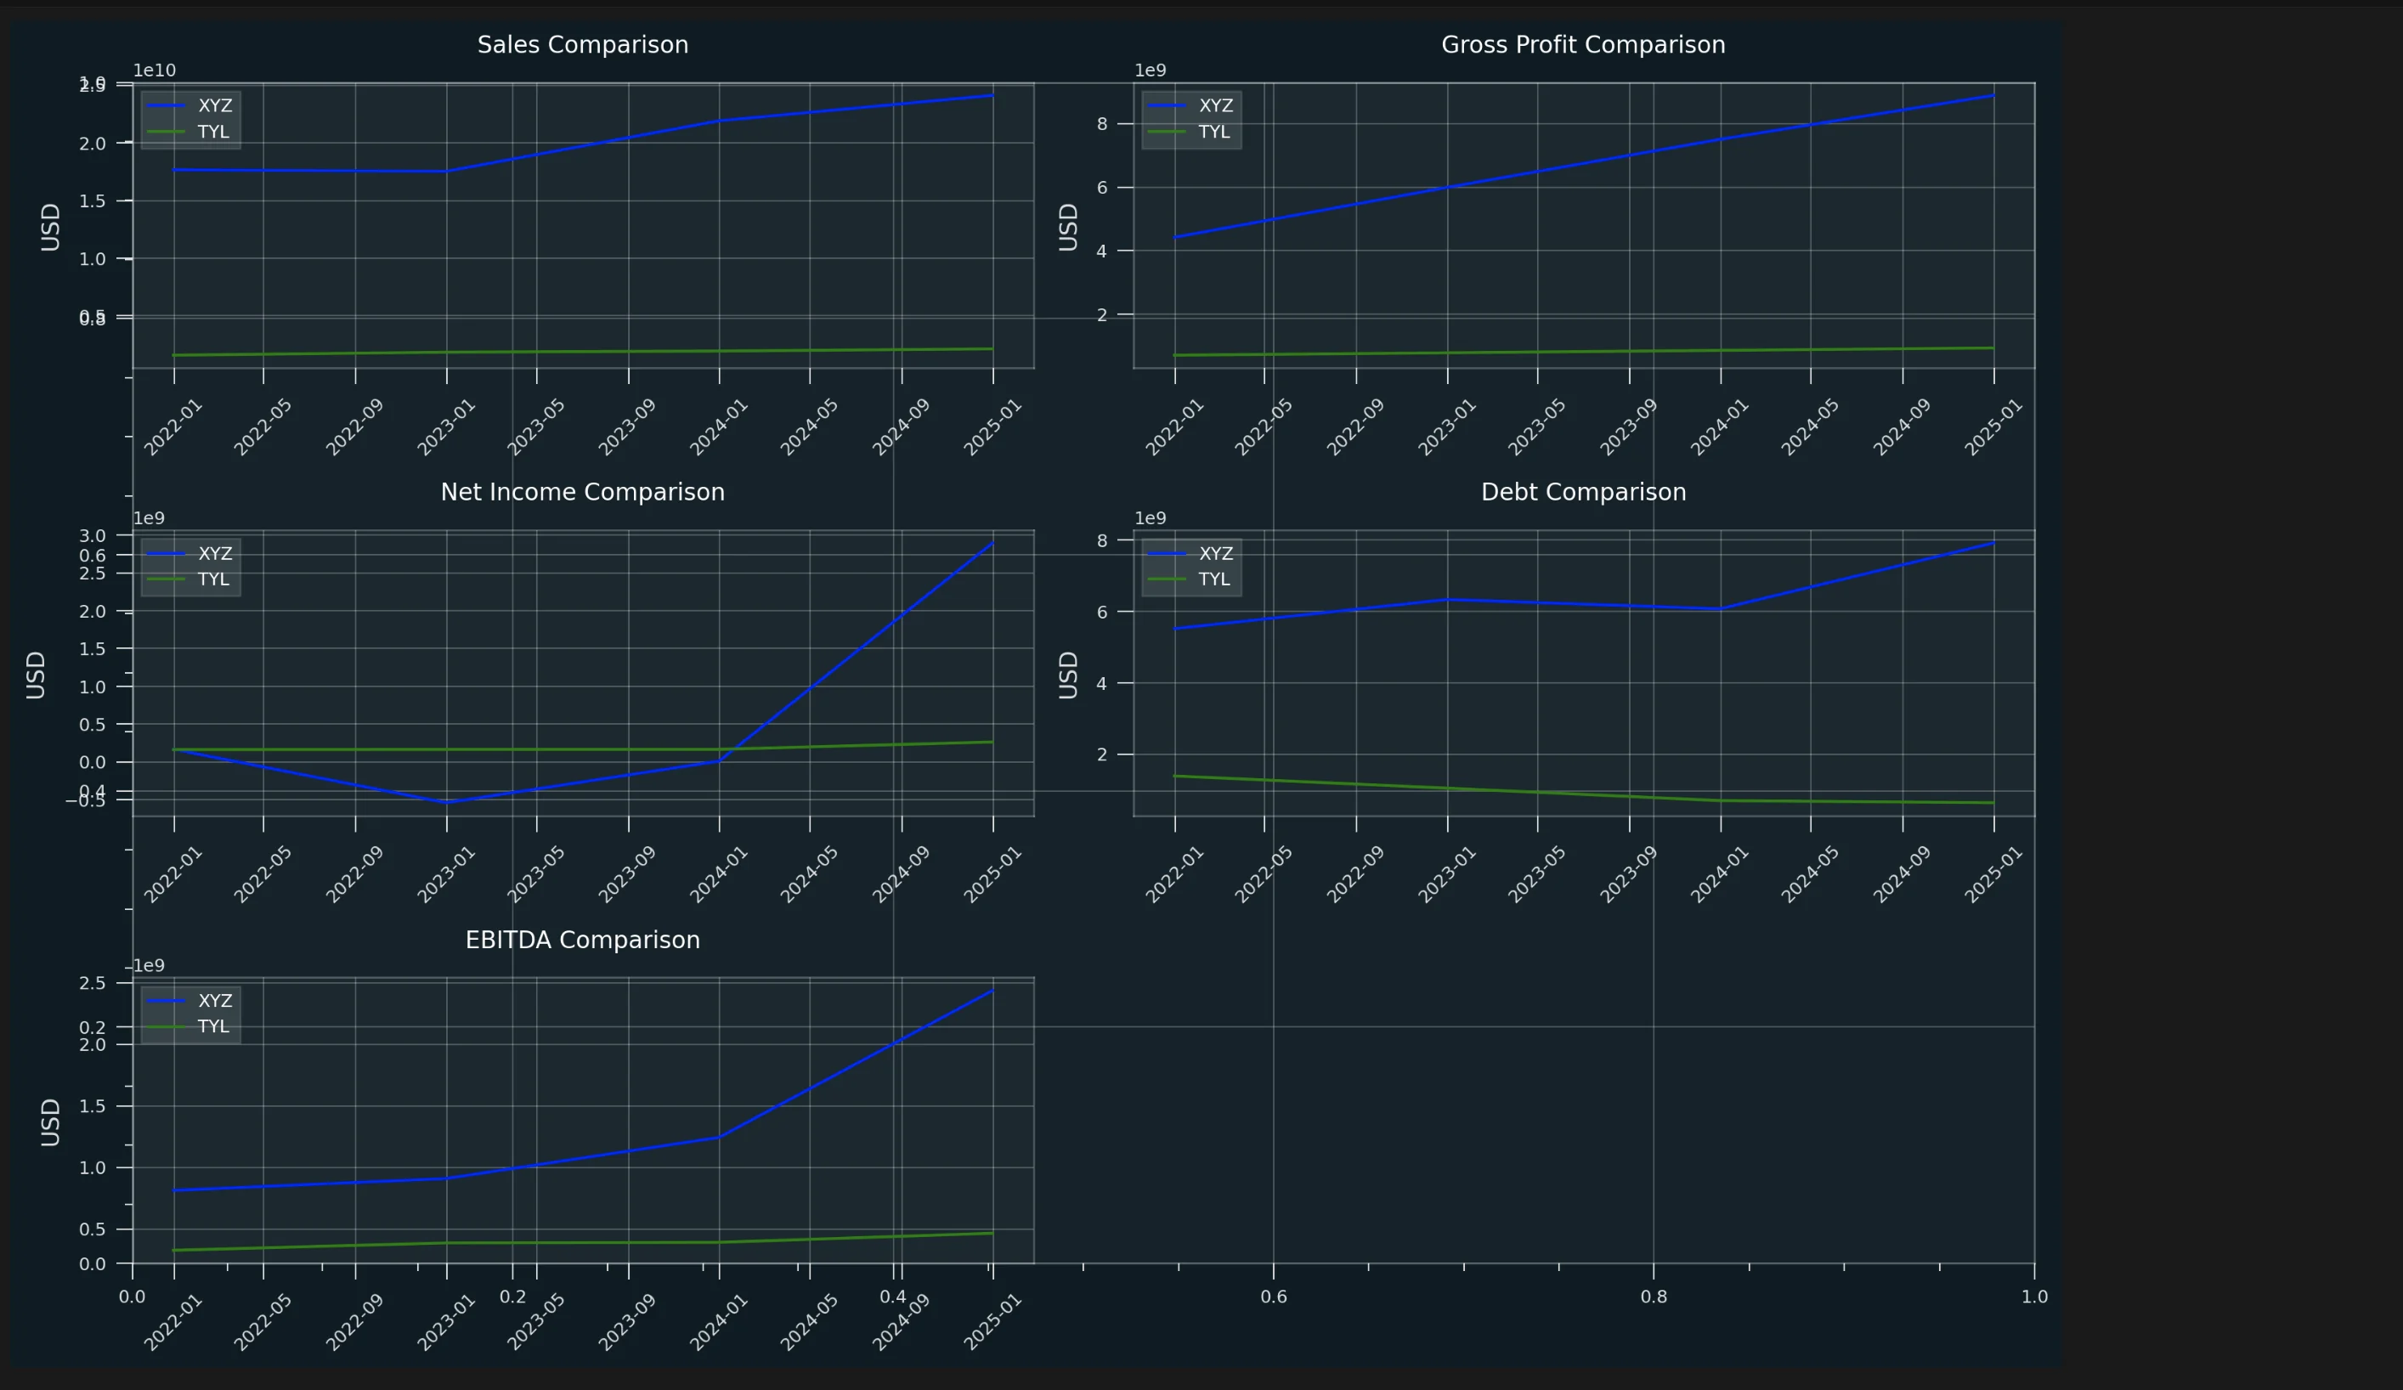Select XYZ legend entry in Sales chart
The height and width of the screenshot is (1390, 2403).
(214, 106)
